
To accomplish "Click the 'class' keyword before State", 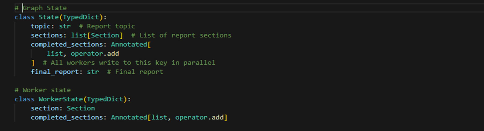I will click(x=24, y=17).
